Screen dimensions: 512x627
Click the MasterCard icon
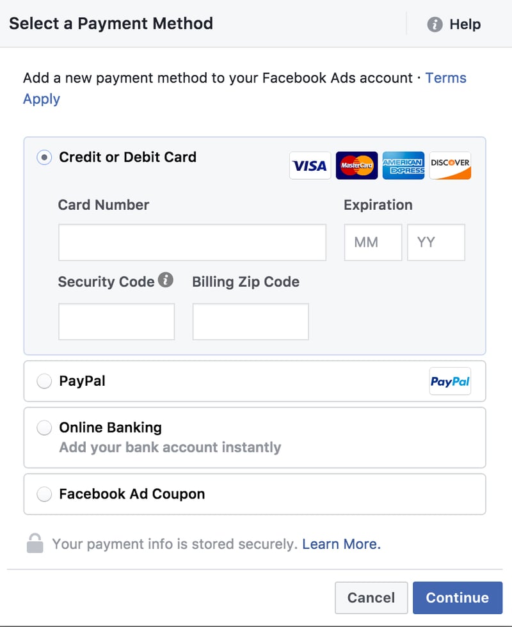(x=356, y=166)
